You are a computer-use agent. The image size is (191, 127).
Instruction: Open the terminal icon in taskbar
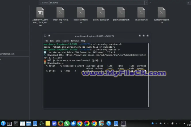[x=123, y=123]
